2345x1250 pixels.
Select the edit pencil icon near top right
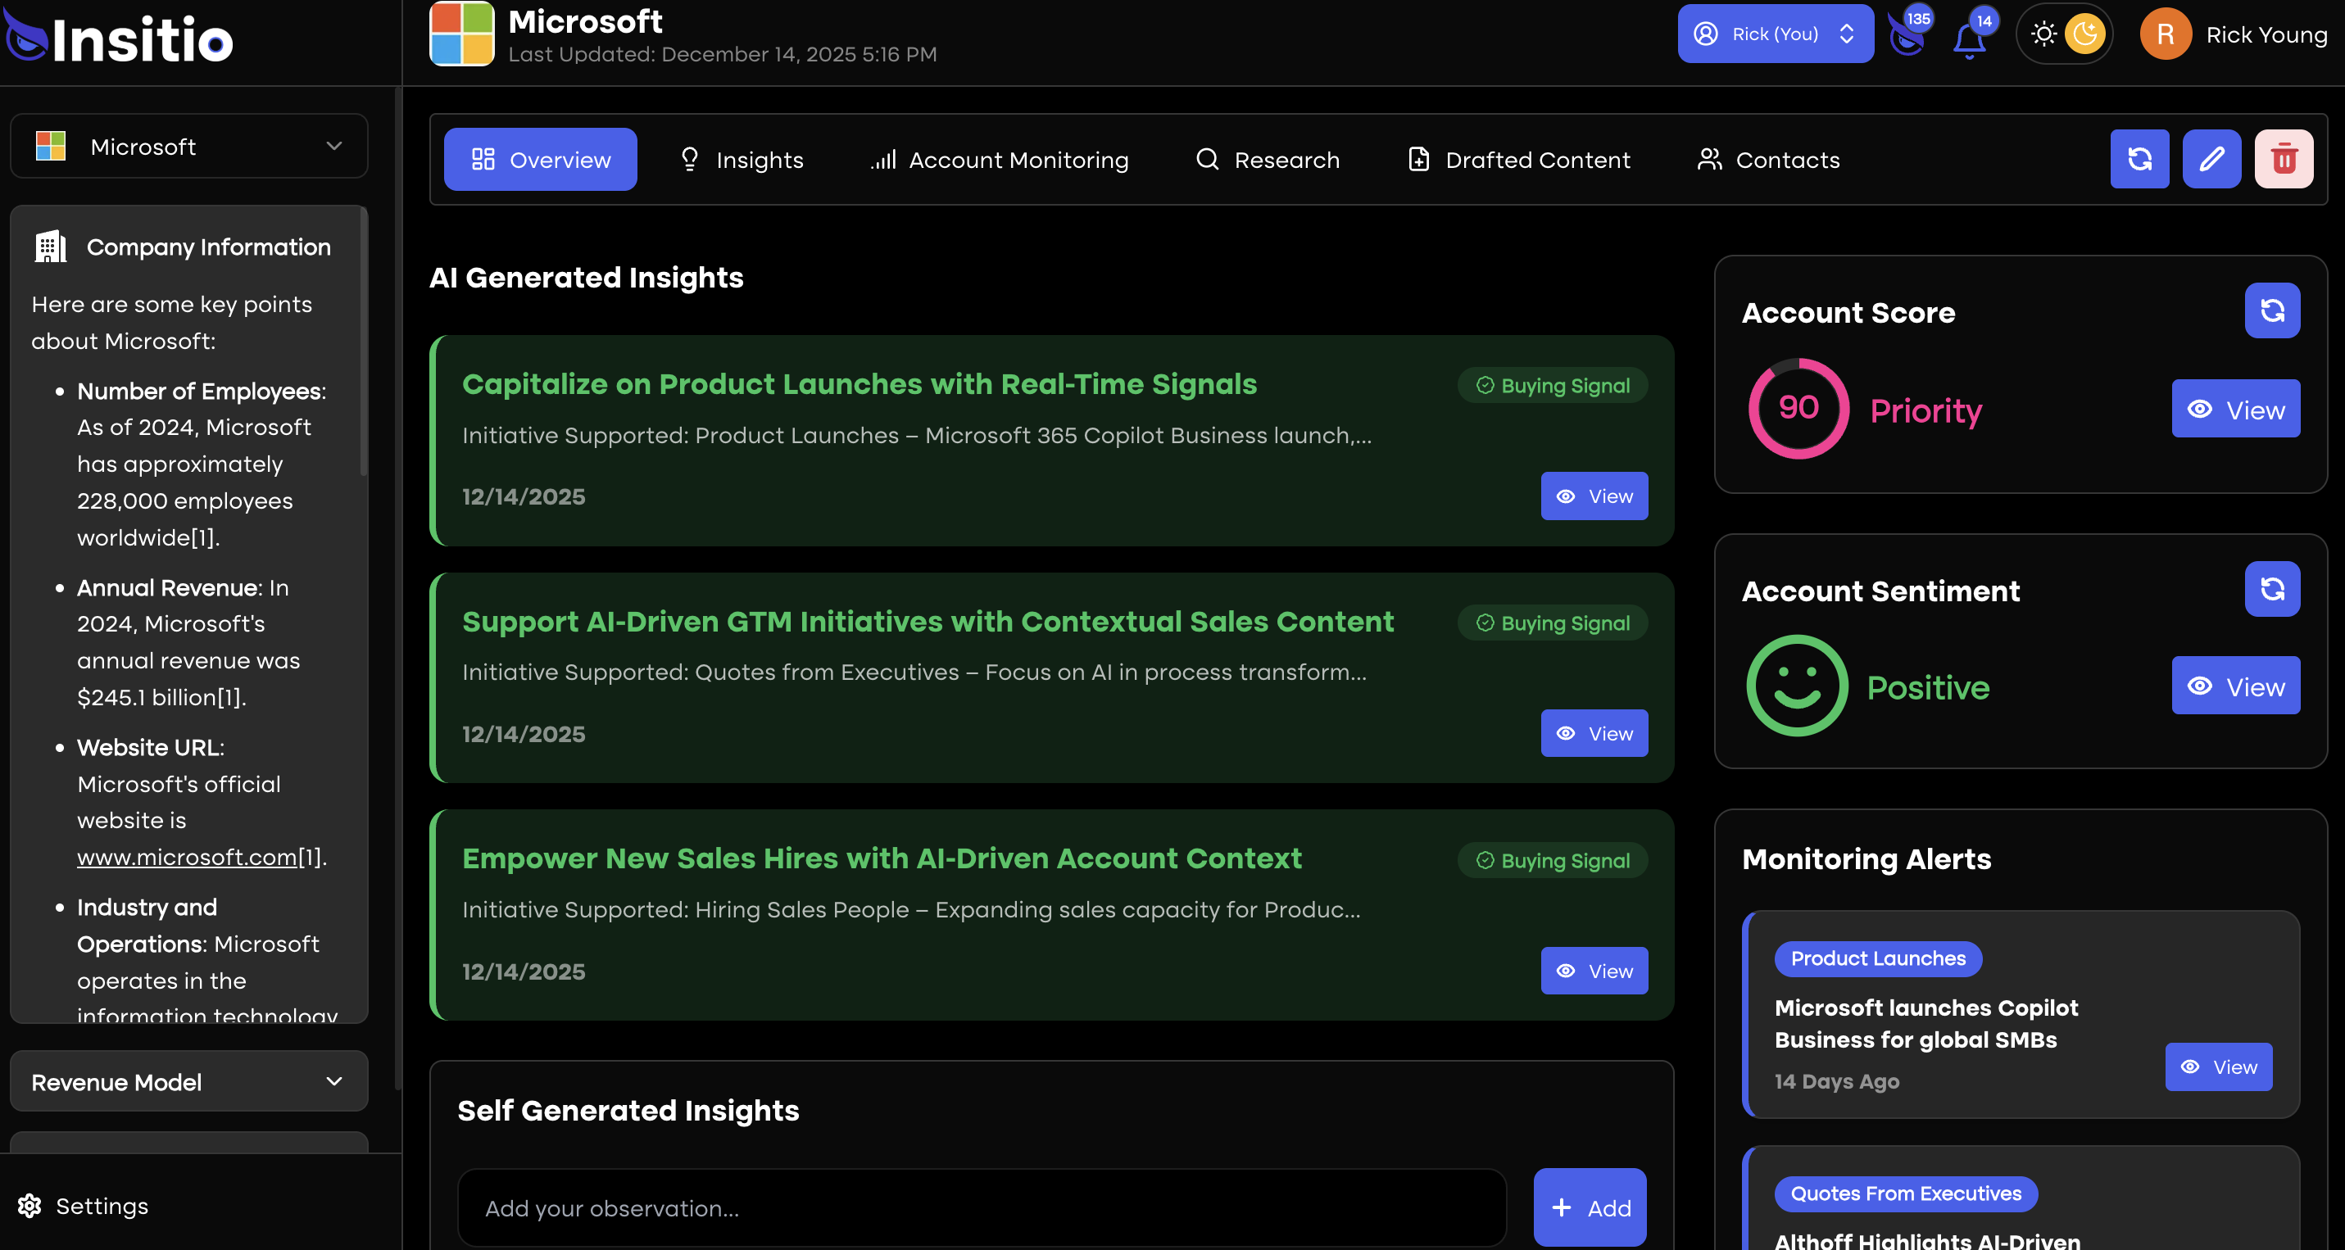2211,159
